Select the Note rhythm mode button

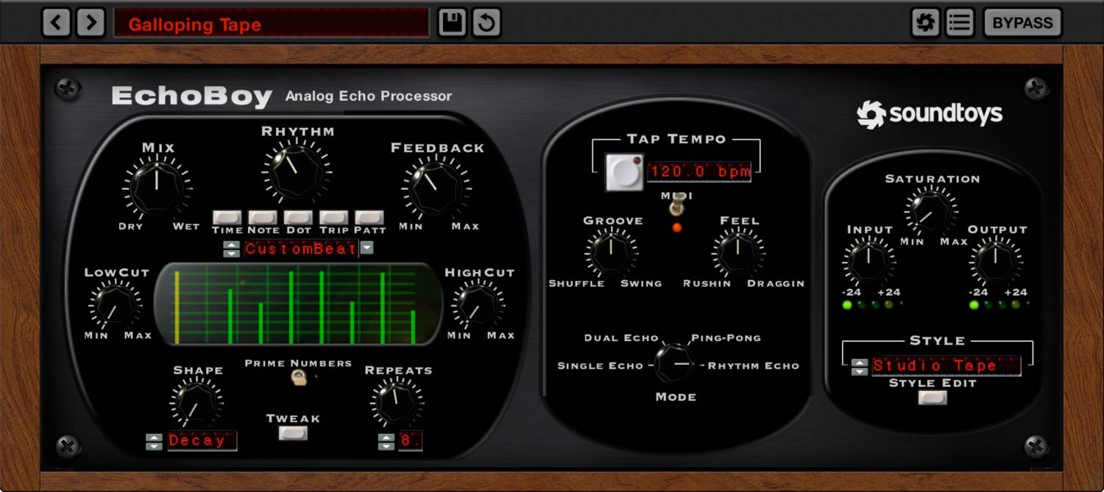(263, 218)
